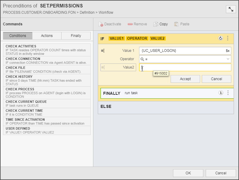Click the OK button
This screenshot has height=180, width=239.
pos(188,173)
